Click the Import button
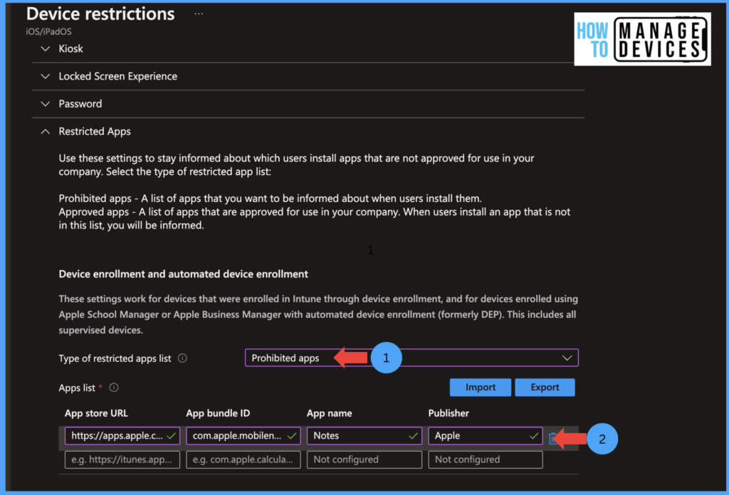This screenshot has width=729, height=495. click(x=481, y=388)
